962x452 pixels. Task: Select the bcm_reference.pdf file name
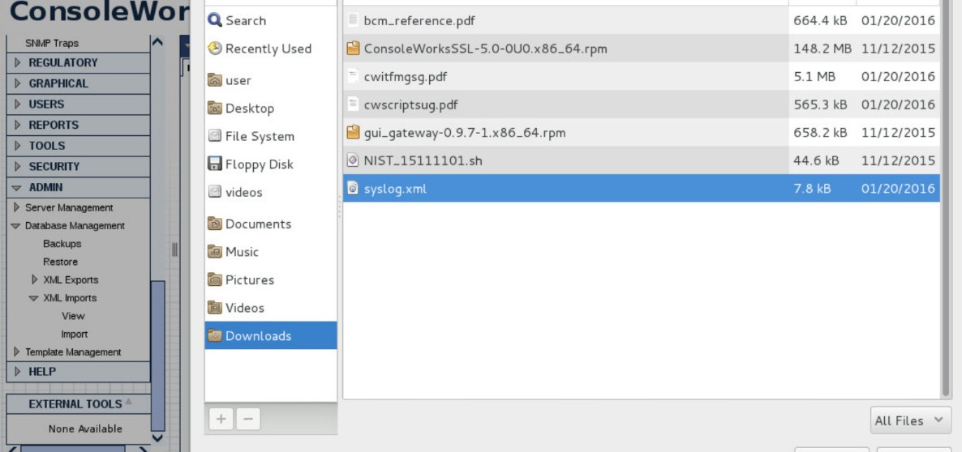(419, 21)
